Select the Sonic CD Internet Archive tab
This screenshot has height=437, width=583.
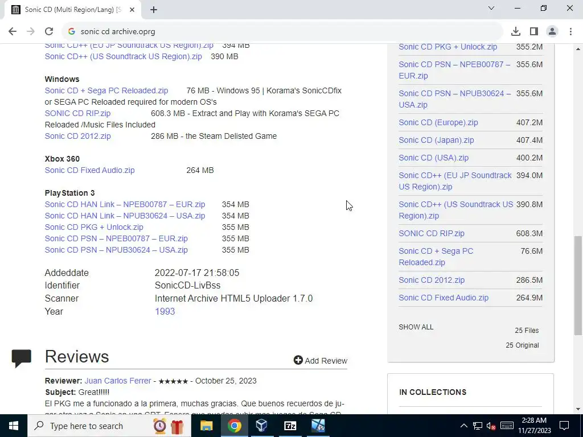coord(73,10)
